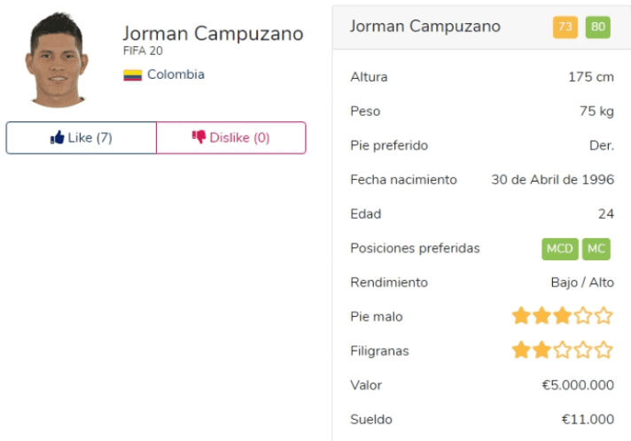Click the green 80 potential badge
This screenshot has height=441, width=631.
(x=597, y=27)
